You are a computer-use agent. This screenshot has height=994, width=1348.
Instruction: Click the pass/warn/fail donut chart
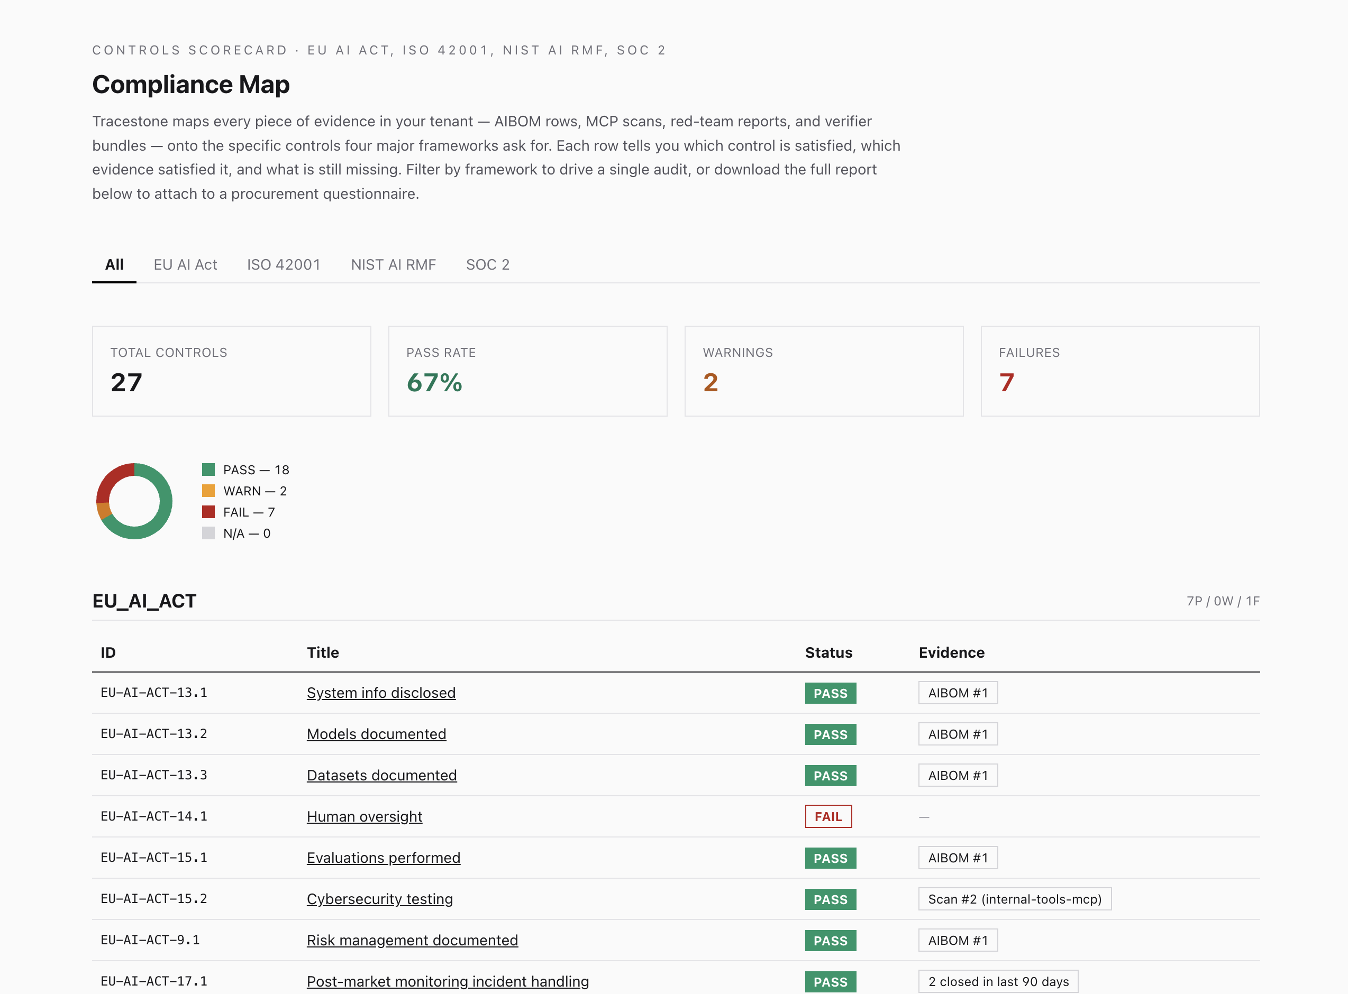[x=134, y=501]
